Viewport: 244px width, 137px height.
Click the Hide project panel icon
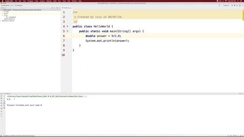(59, 8)
